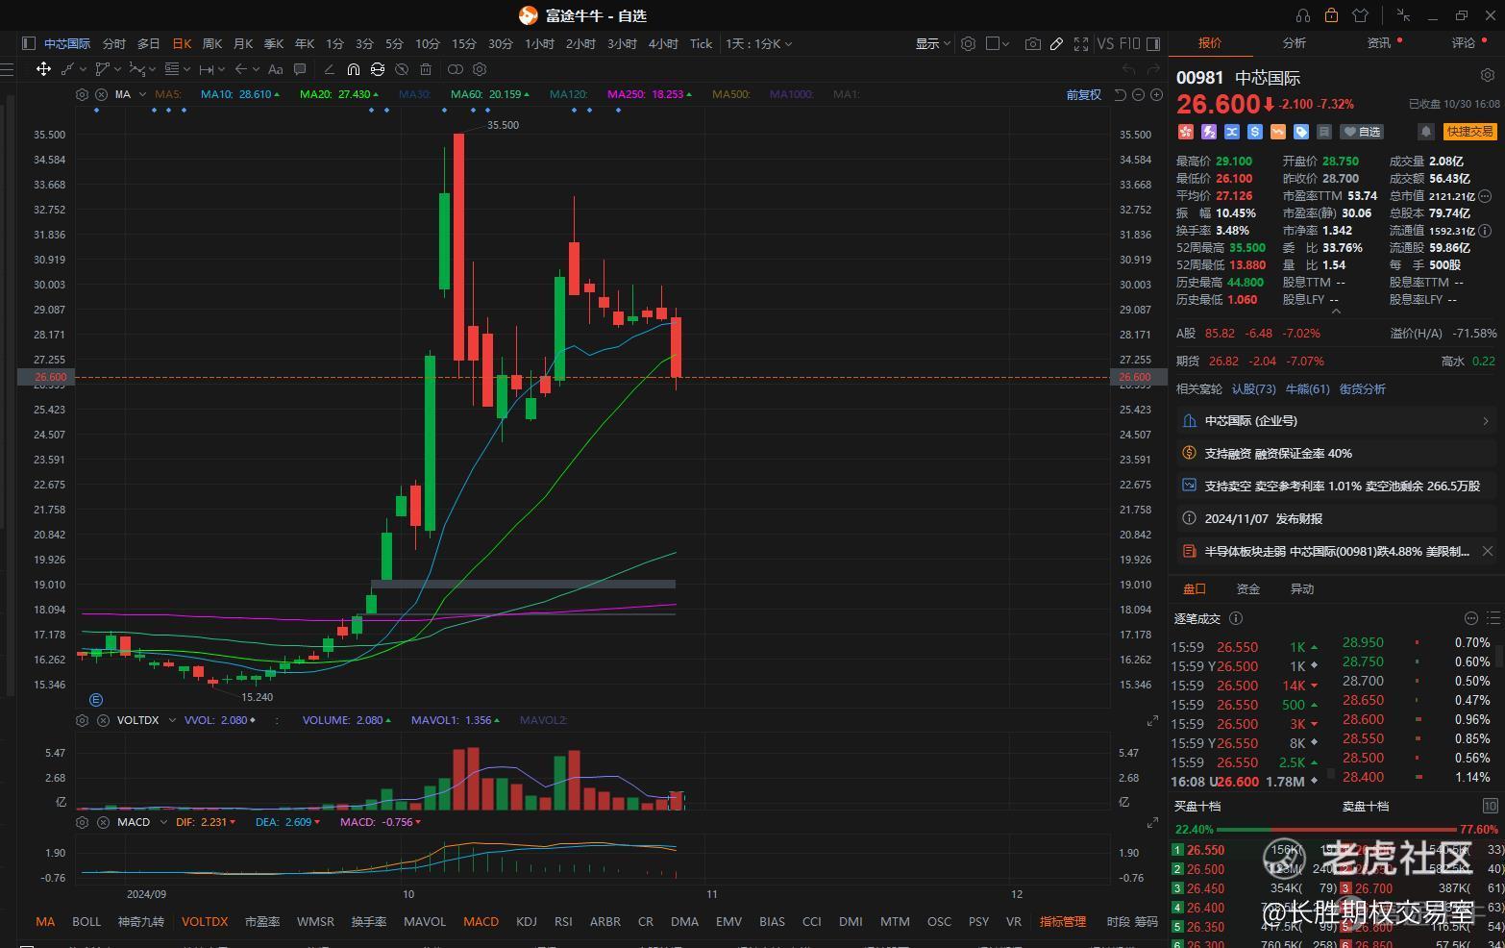1505x948 pixels.
Task: Toggle the 筹码 chip distribution panel
Action: point(1147,921)
